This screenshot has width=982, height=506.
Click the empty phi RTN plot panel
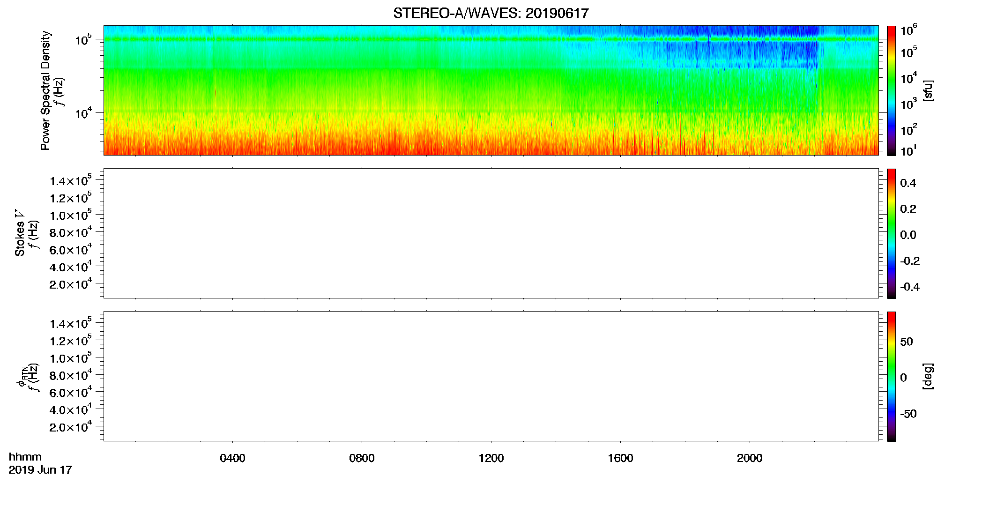coord(491,376)
